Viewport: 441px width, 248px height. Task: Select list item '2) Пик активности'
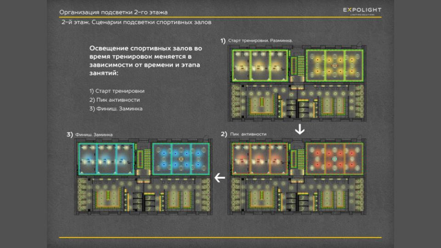coord(114,100)
